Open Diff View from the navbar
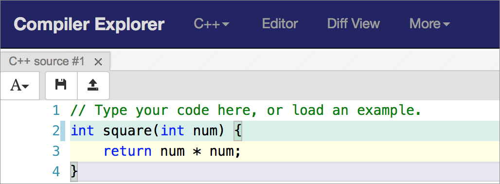 point(354,24)
